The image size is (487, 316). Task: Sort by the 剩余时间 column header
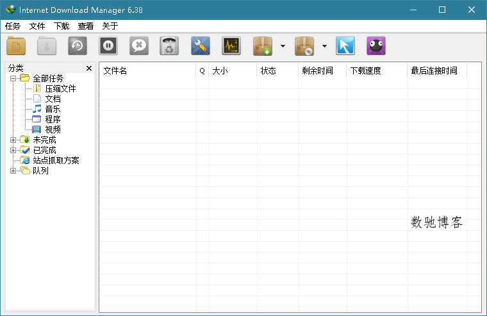tap(322, 71)
